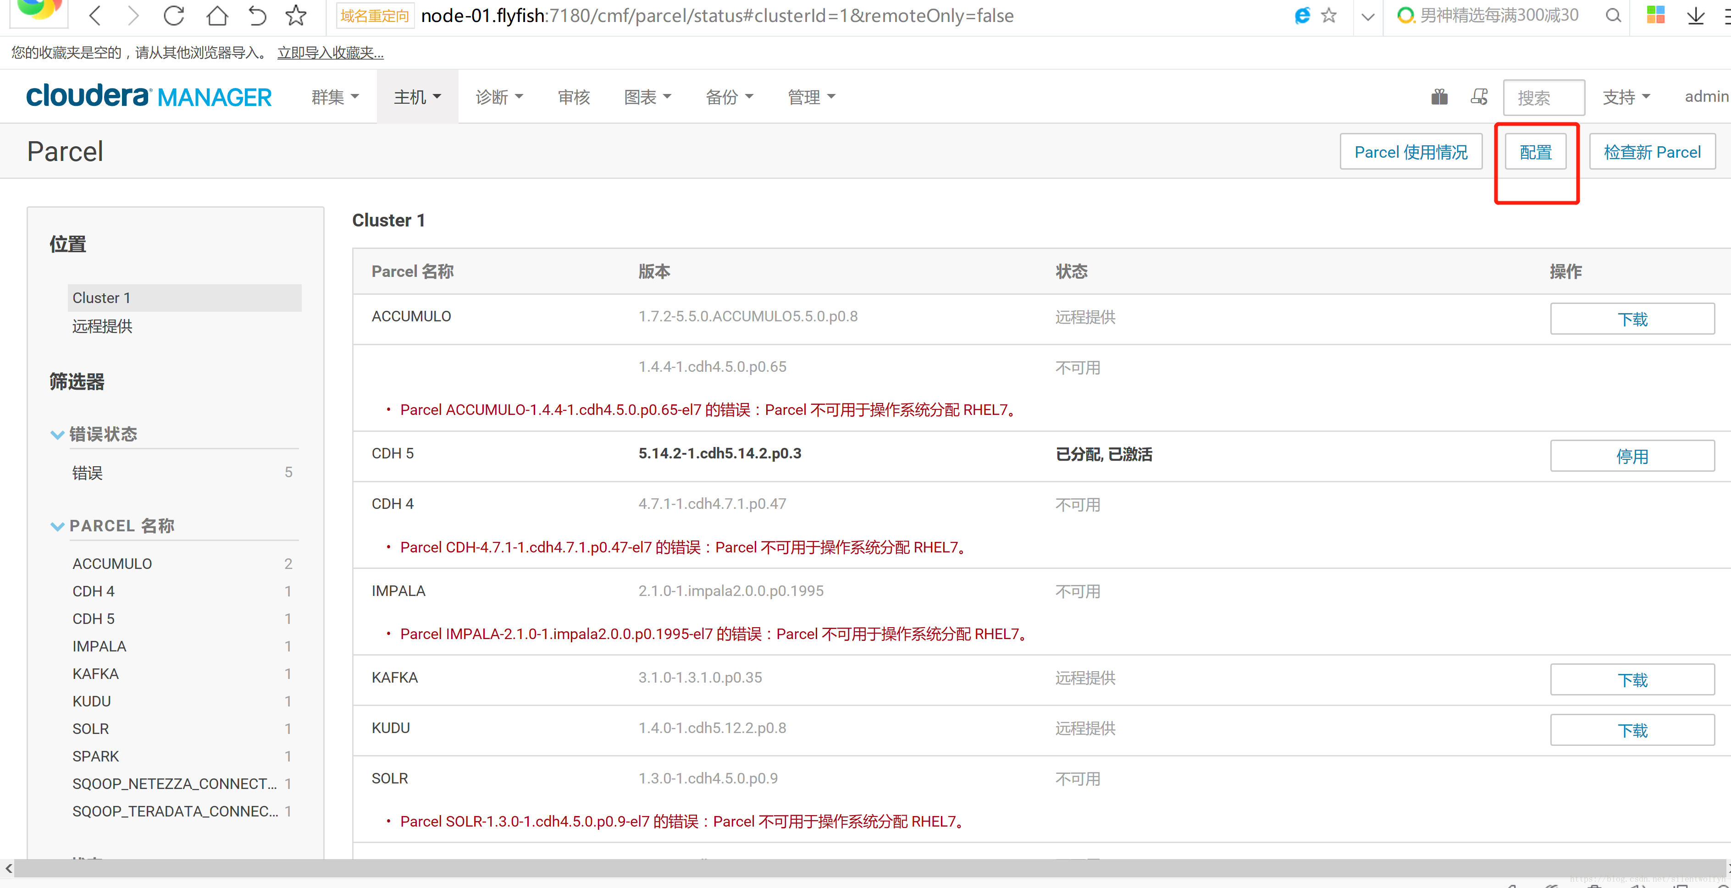The width and height of the screenshot is (1731, 888).
Task: Go back with the browser back arrow
Action: click(x=95, y=16)
